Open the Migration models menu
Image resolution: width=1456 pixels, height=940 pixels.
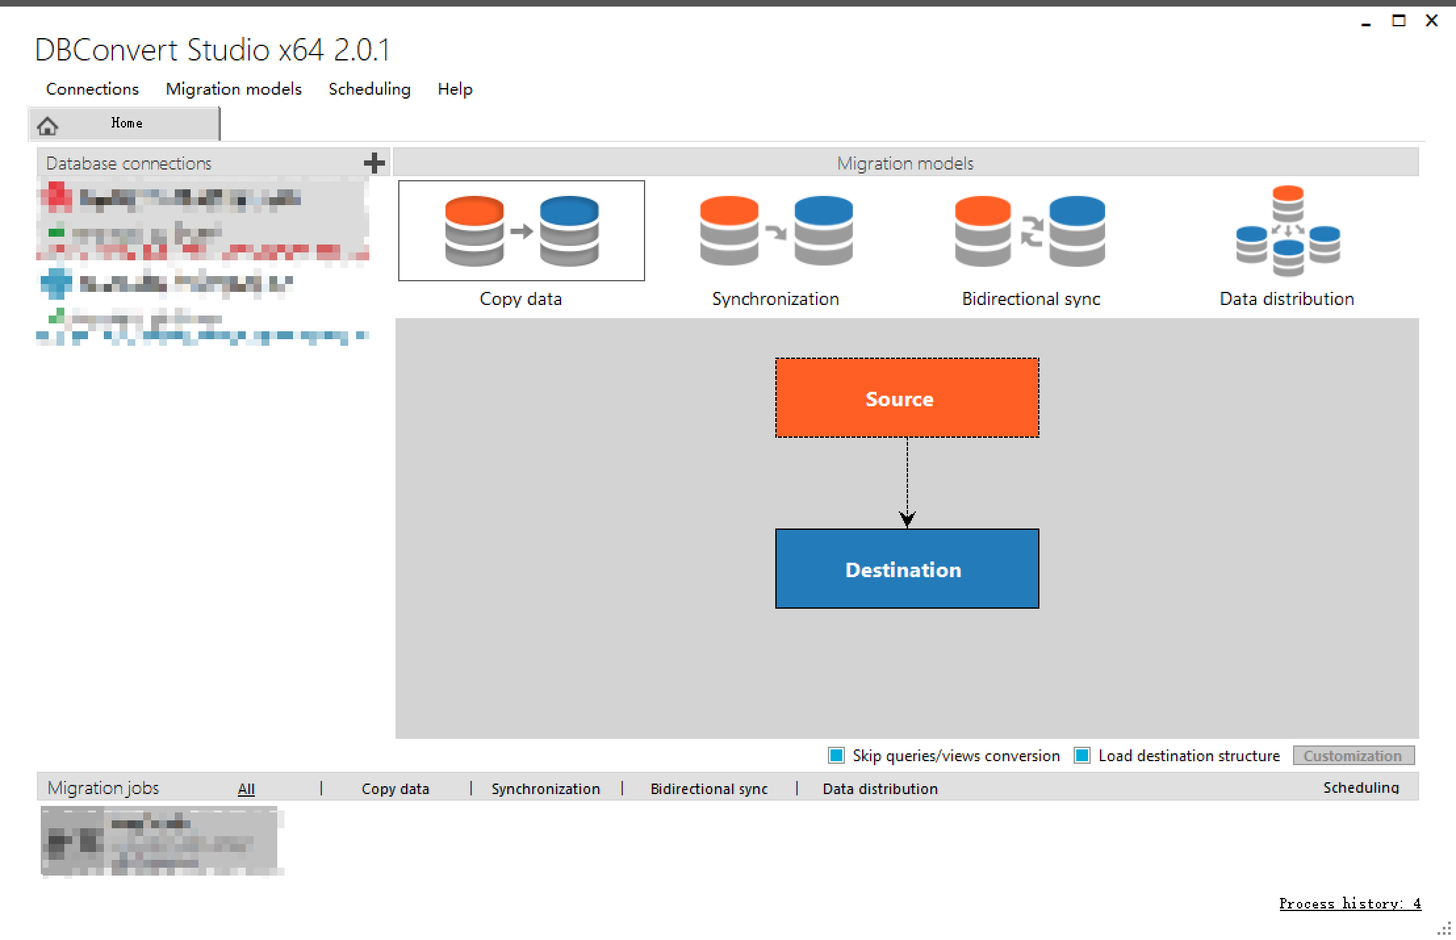pyautogui.click(x=234, y=89)
